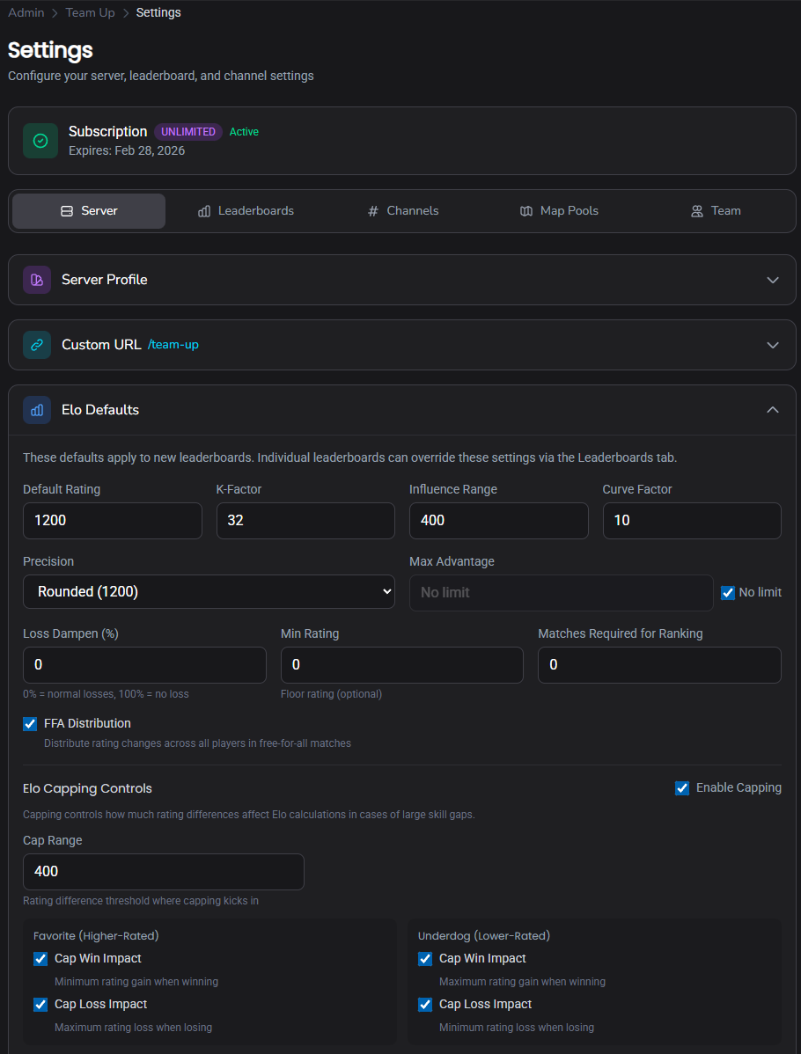Click the 'Underdog (Lower-Rated)' label
Viewport: 801px width, 1054px height.
(484, 936)
